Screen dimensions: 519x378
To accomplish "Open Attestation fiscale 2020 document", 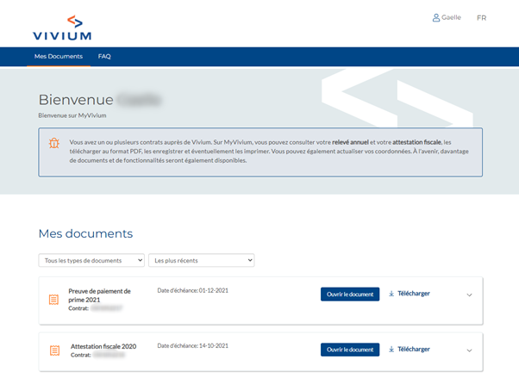I will coord(350,350).
